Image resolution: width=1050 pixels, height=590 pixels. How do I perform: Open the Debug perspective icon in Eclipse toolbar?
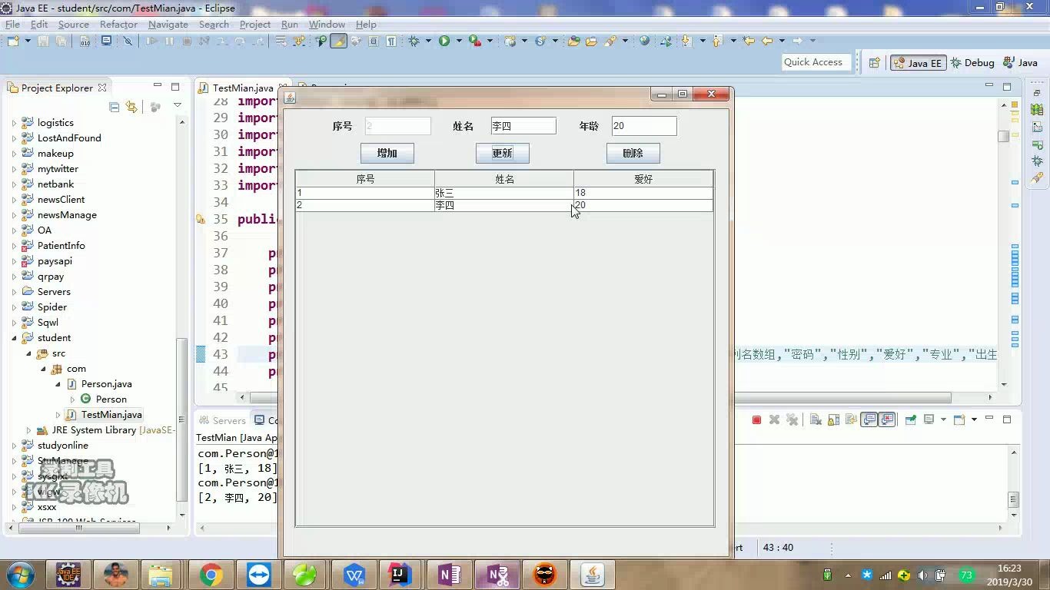click(x=972, y=62)
